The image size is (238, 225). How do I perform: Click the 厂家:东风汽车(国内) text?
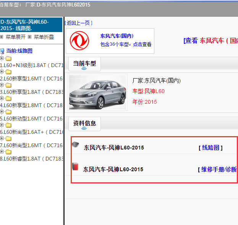click(x=157, y=80)
